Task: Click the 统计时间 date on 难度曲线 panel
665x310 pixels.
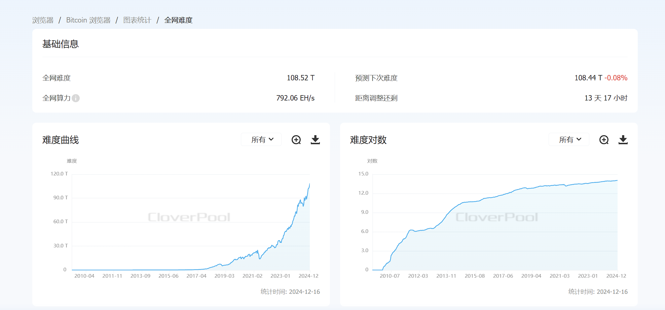Action: pos(290,292)
